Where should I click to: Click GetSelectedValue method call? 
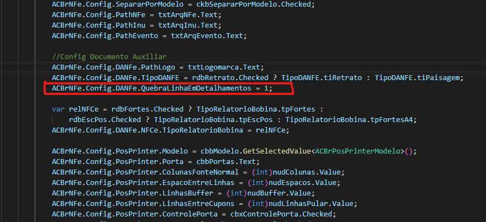277,151
